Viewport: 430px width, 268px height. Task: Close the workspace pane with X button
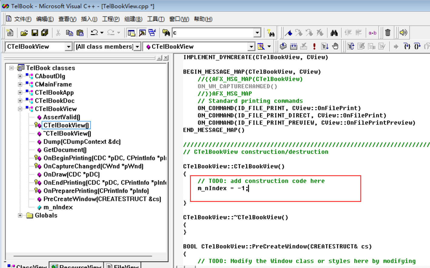coord(166,58)
